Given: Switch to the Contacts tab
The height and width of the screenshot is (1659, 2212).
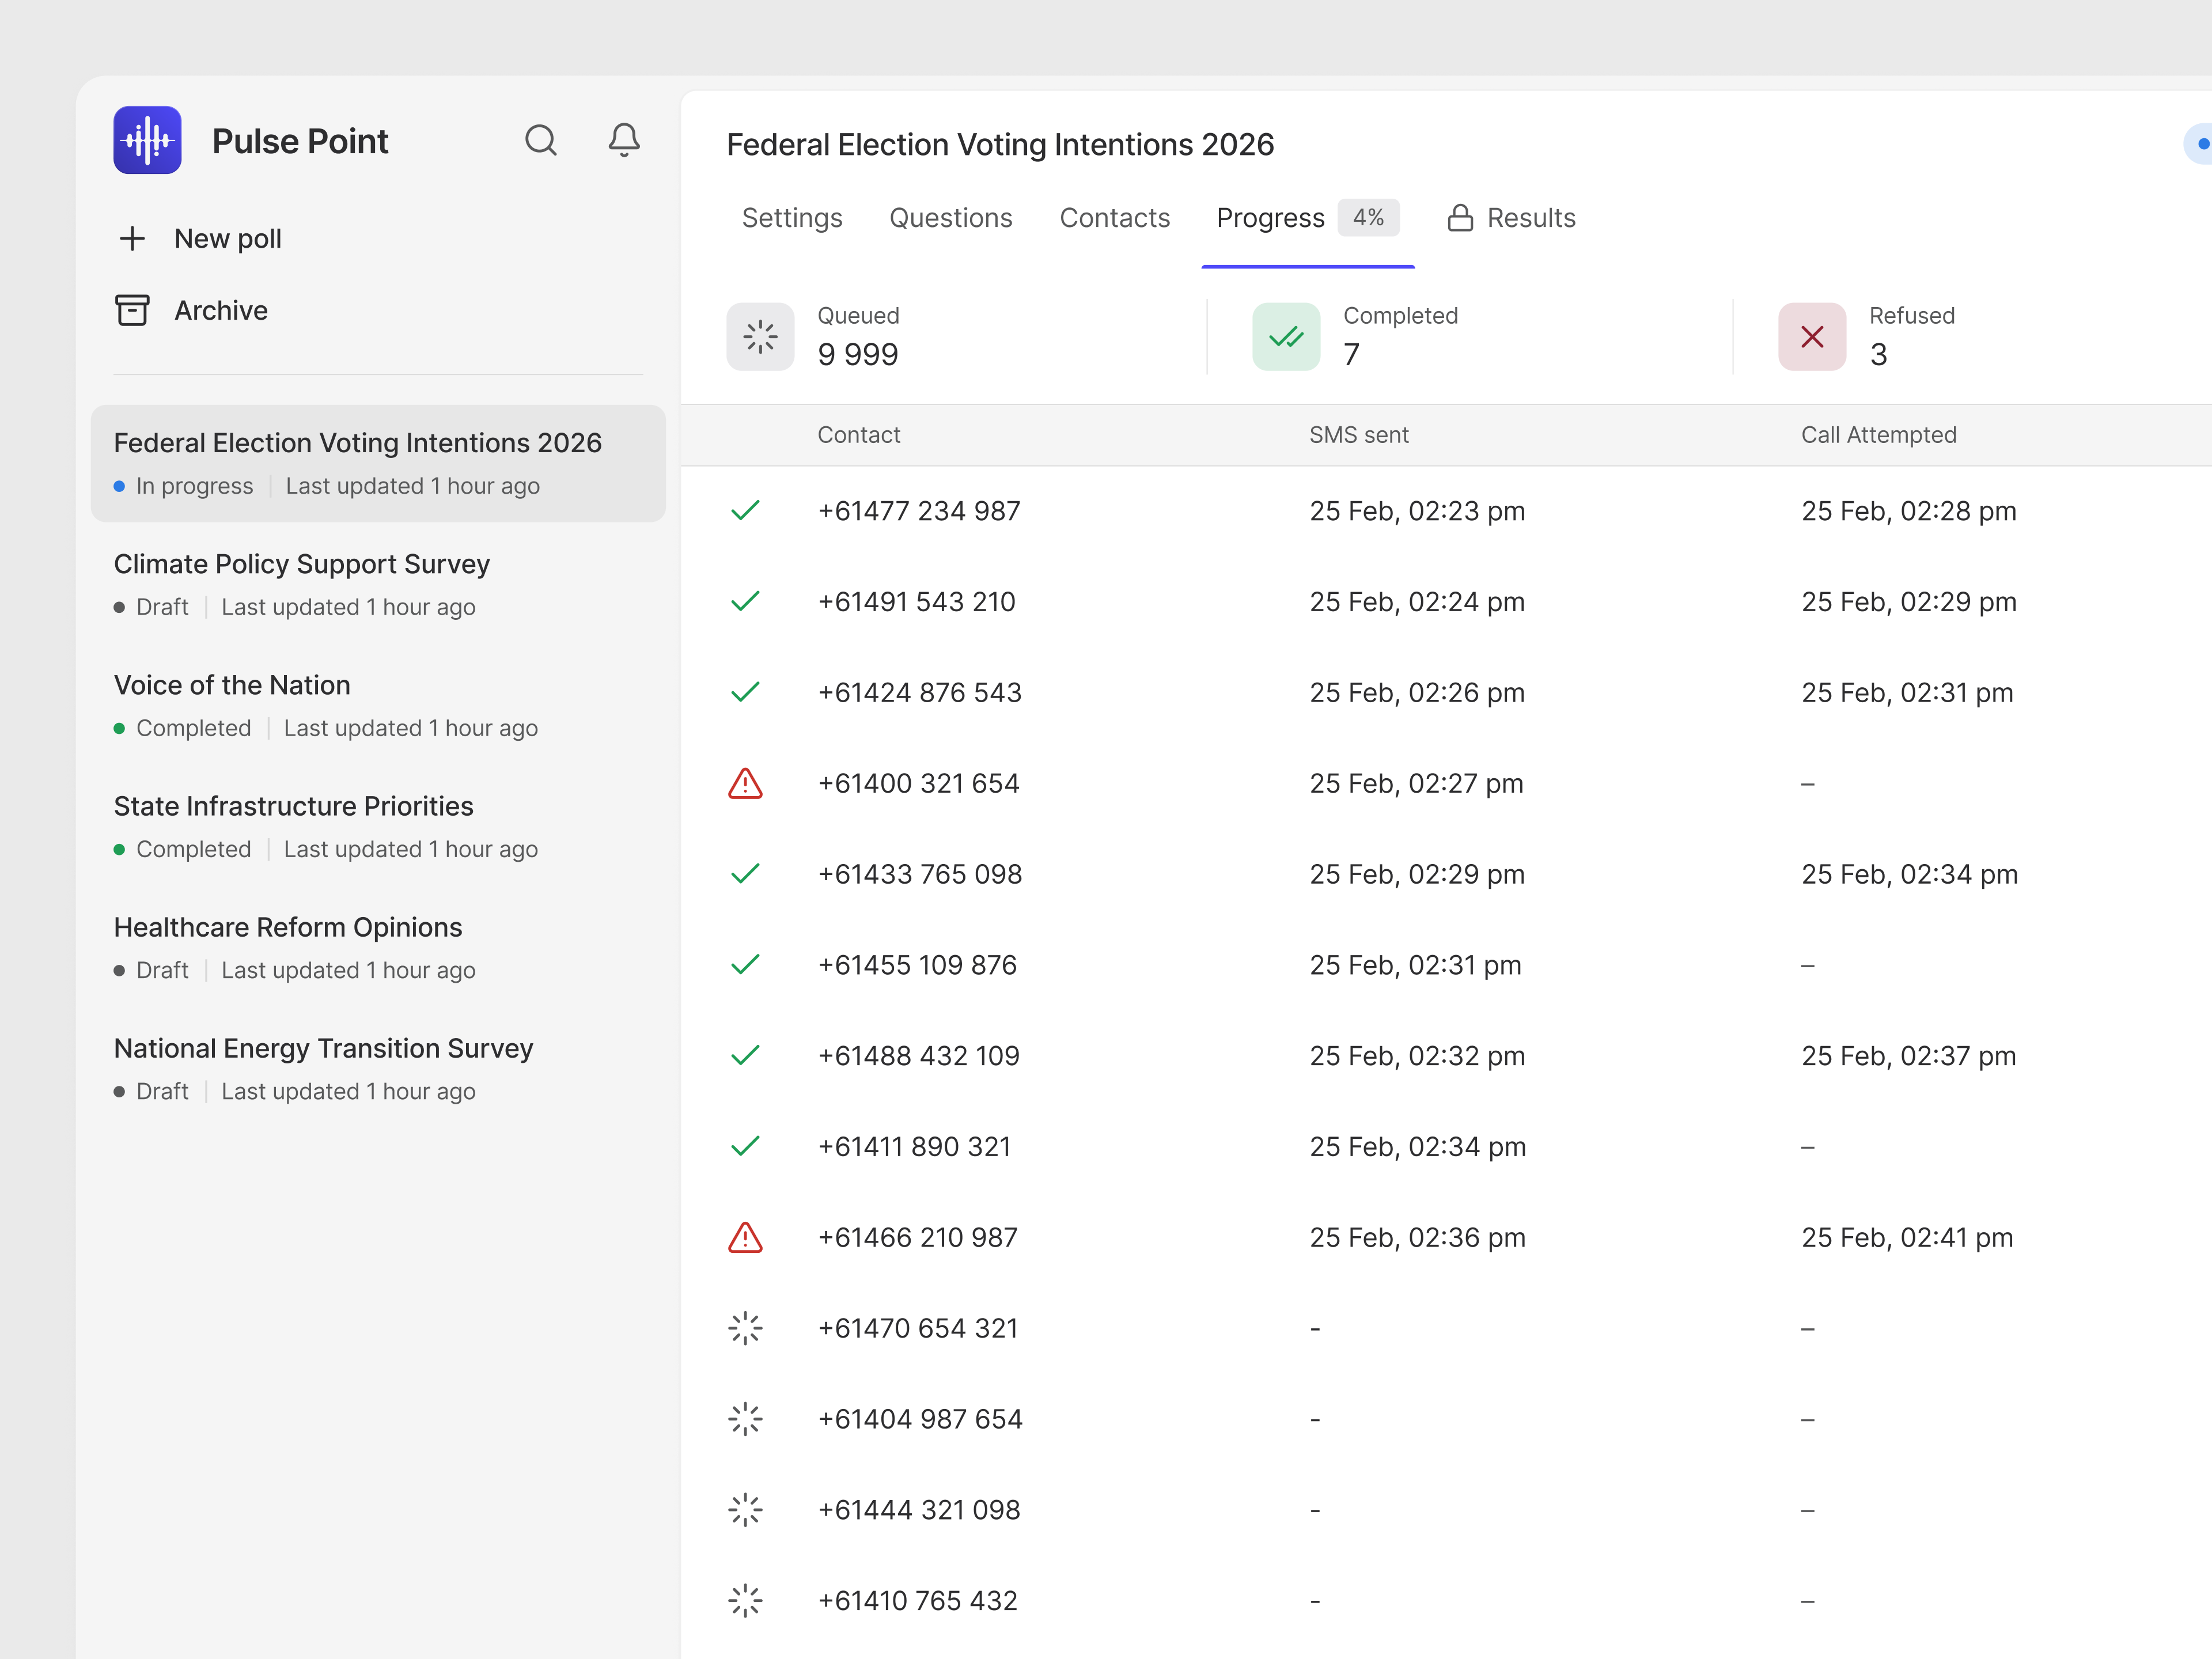Looking at the screenshot, I should (x=1115, y=218).
